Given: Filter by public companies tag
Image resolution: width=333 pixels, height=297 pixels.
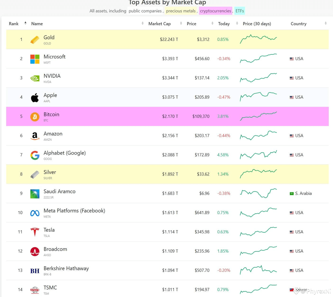Looking at the screenshot, I should (145, 11).
